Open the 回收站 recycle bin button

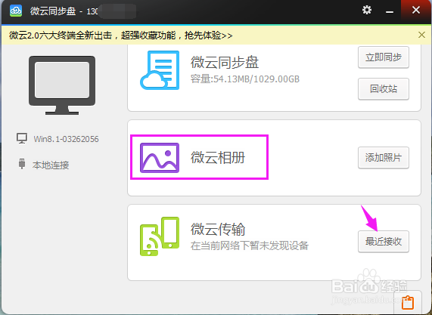[x=384, y=89]
